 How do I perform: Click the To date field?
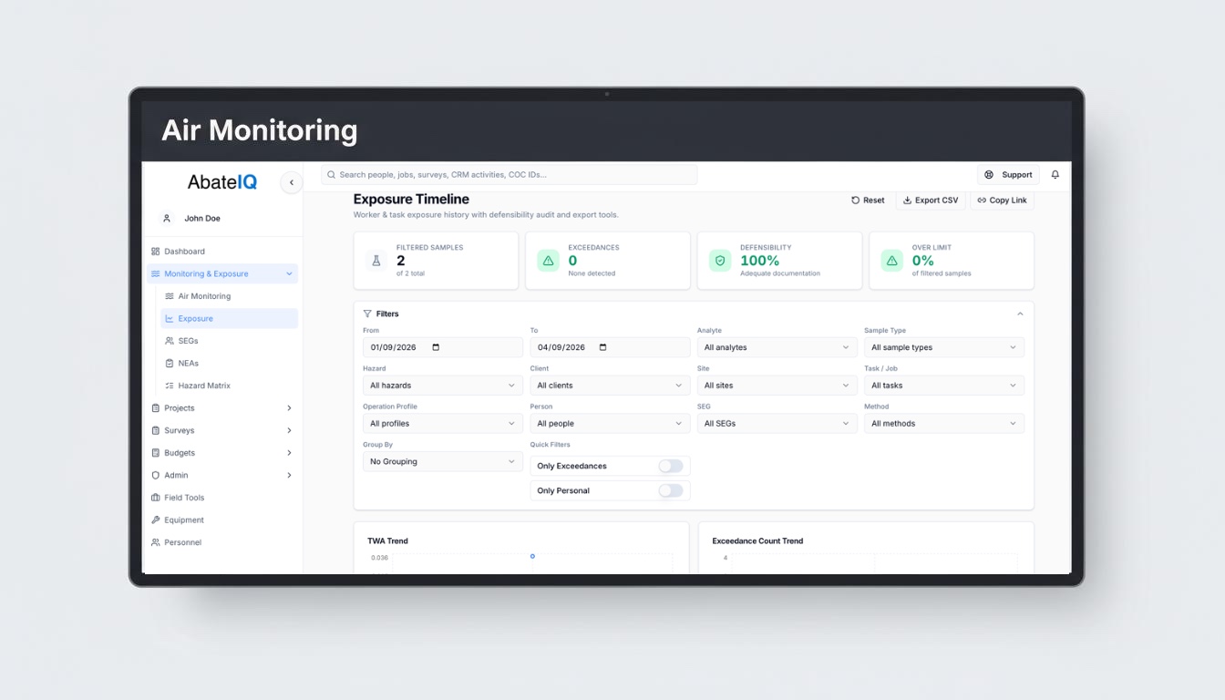click(x=611, y=347)
